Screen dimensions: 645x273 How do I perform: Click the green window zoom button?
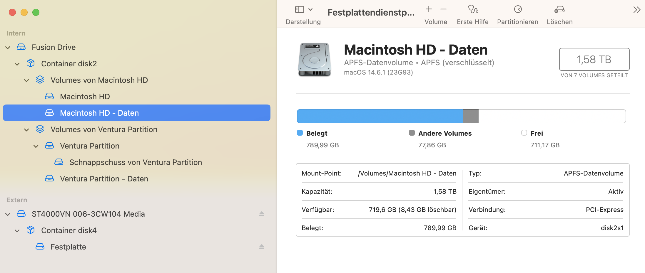tap(36, 12)
